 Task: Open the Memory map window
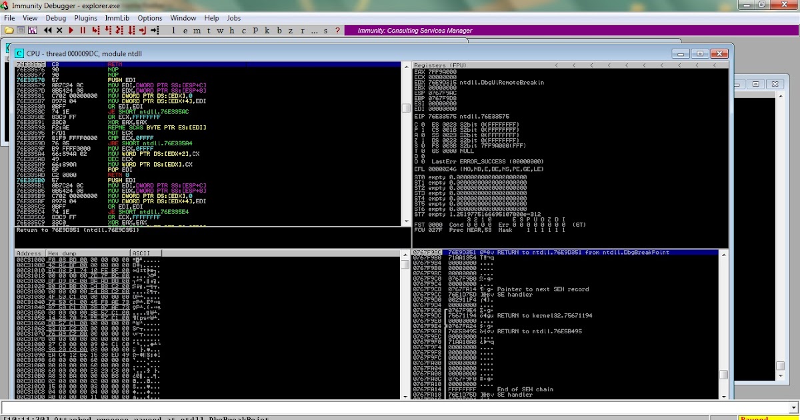coord(197,30)
